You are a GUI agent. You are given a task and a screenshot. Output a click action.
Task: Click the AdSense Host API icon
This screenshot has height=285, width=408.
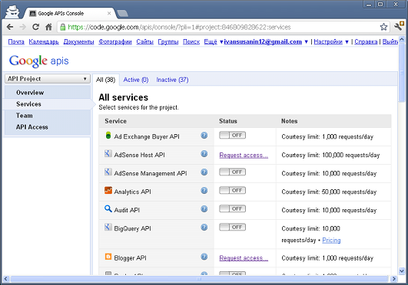(108, 153)
